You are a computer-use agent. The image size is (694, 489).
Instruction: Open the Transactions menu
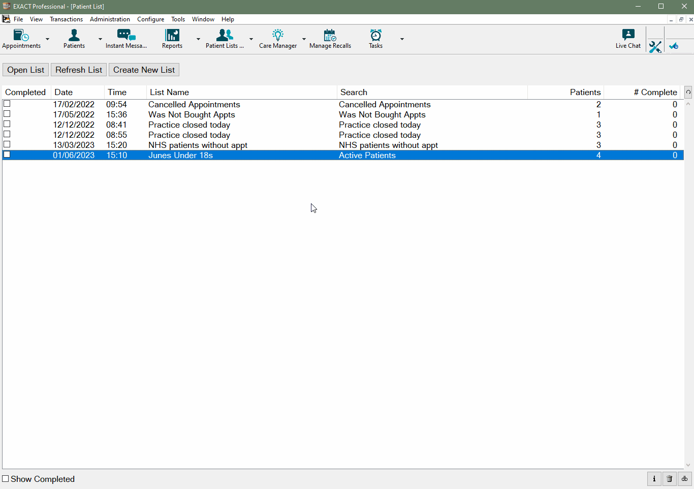click(x=66, y=19)
